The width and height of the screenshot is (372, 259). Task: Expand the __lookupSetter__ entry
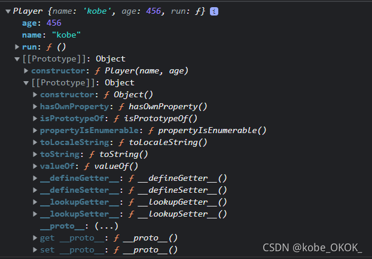[x=35, y=214]
